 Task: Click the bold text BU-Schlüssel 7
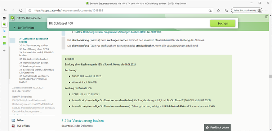coord(175,100)
